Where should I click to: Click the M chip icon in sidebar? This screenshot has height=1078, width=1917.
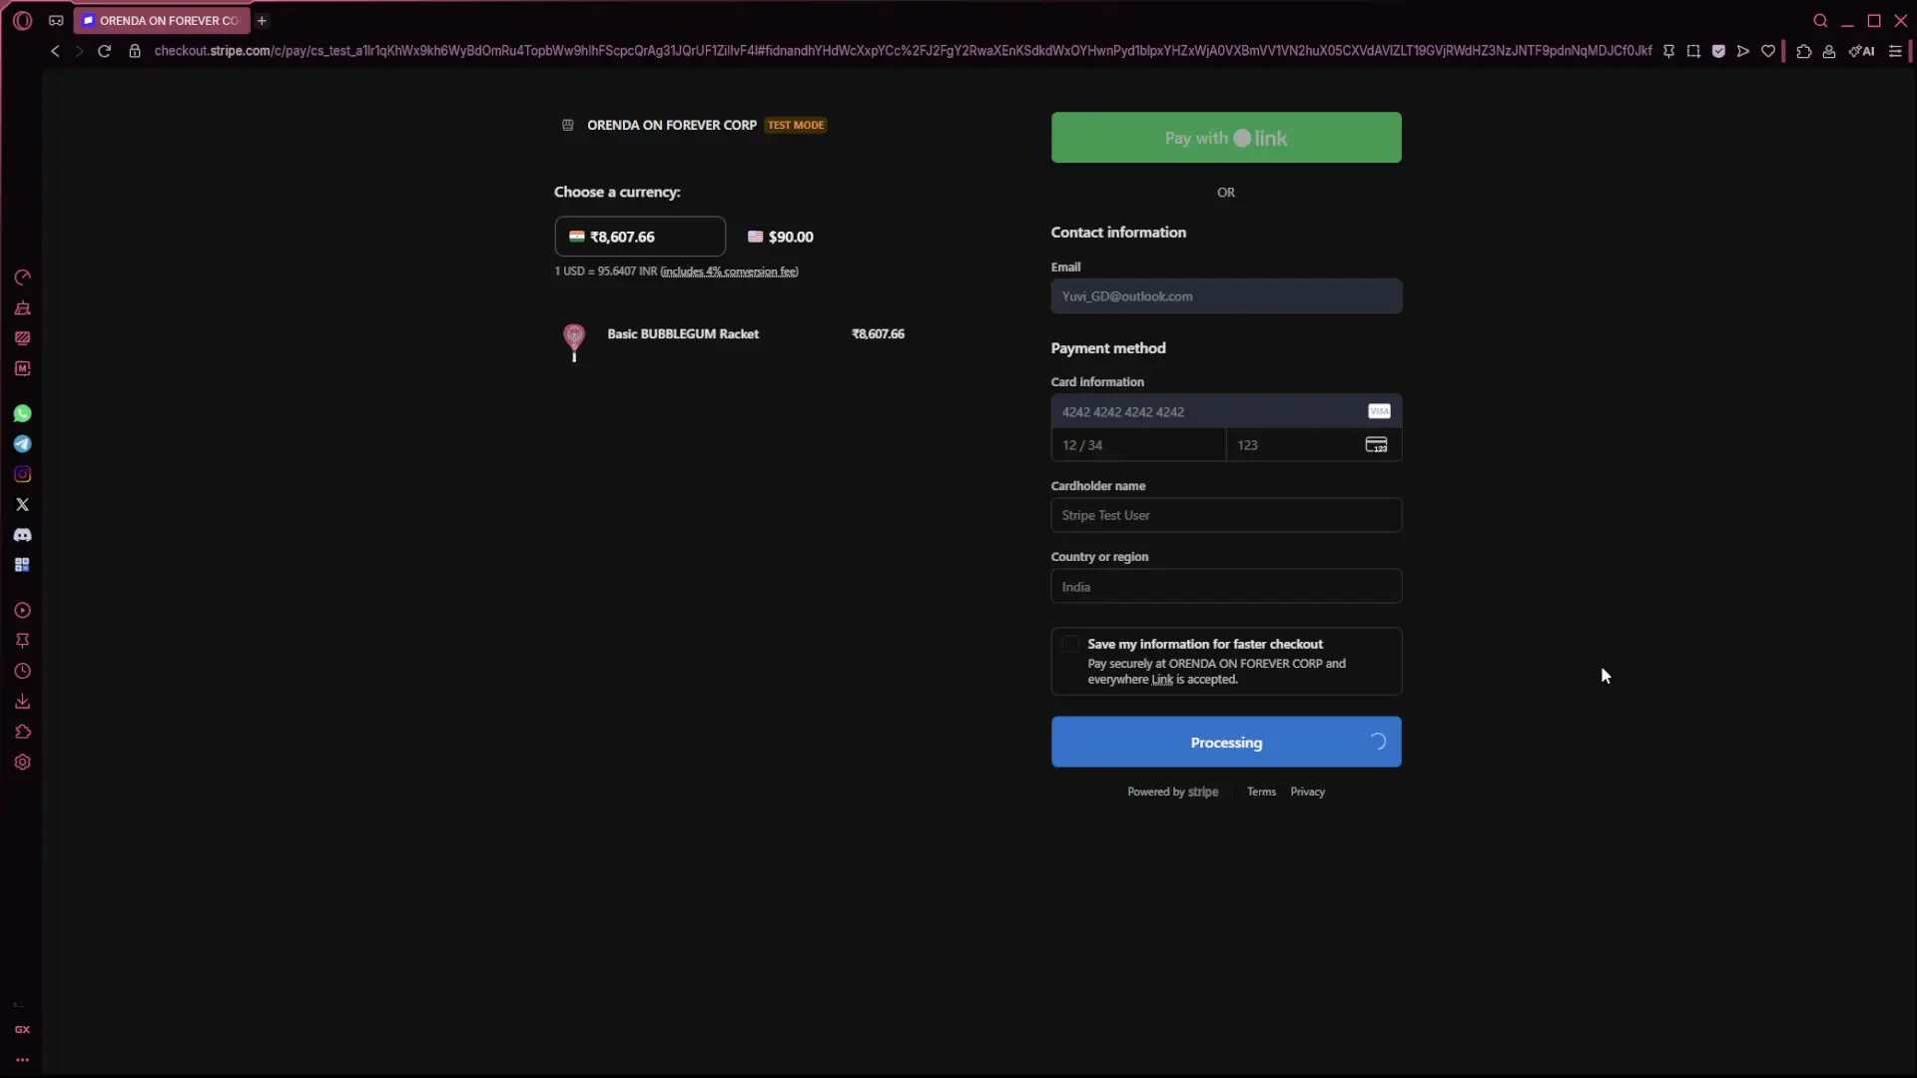(22, 368)
